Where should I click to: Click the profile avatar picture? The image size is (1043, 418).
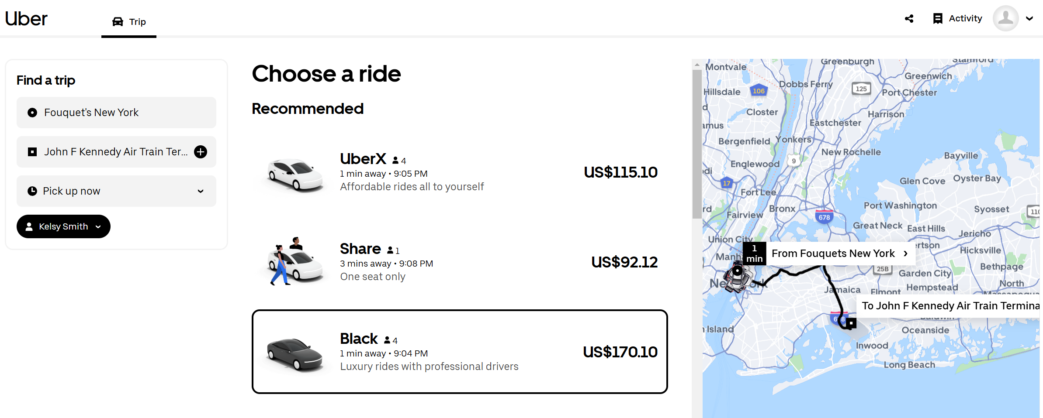pos(1005,18)
